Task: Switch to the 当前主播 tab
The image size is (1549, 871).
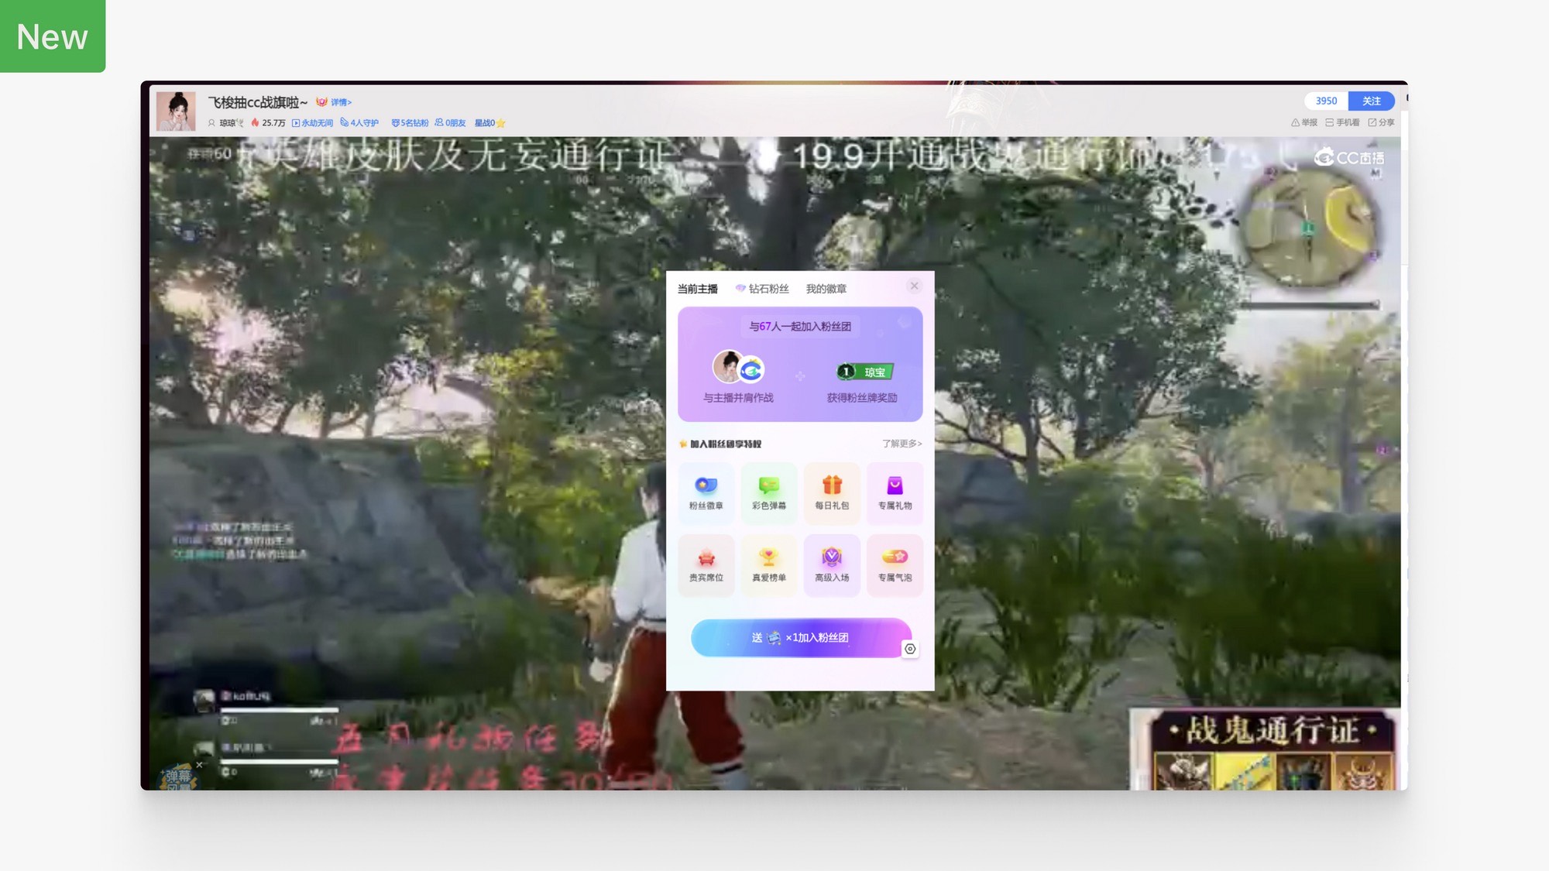Action: [698, 289]
